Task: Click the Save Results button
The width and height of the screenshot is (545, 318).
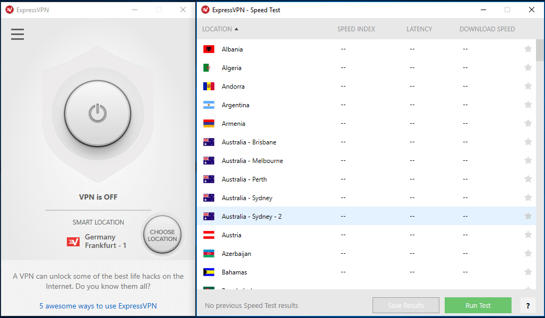Action: [405, 305]
